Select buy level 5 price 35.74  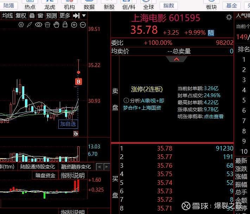click(x=165, y=182)
